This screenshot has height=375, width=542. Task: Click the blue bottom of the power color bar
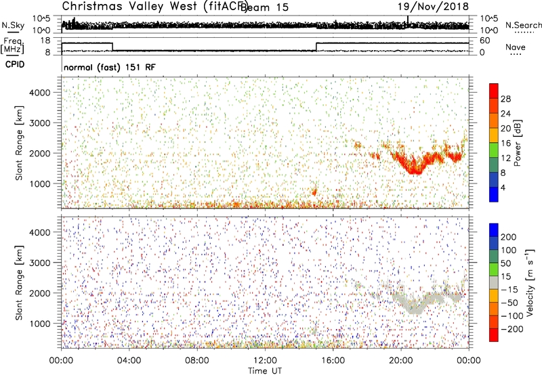coord(494,194)
